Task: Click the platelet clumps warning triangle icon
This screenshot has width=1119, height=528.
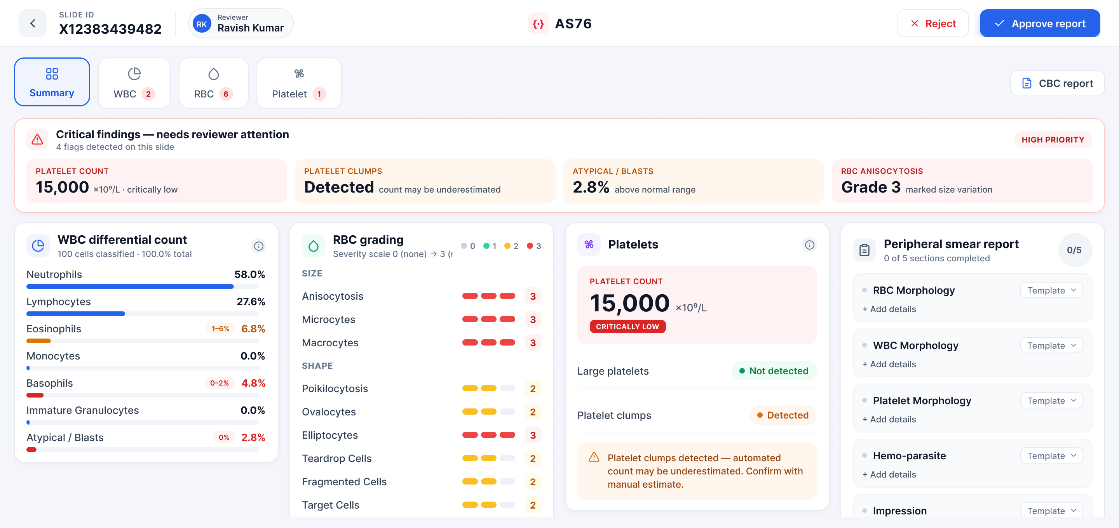Action: click(x=594, y=457)
